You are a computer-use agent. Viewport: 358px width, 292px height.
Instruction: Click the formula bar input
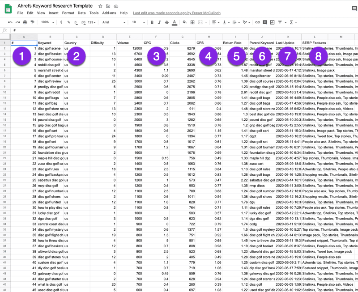point(179,30)
